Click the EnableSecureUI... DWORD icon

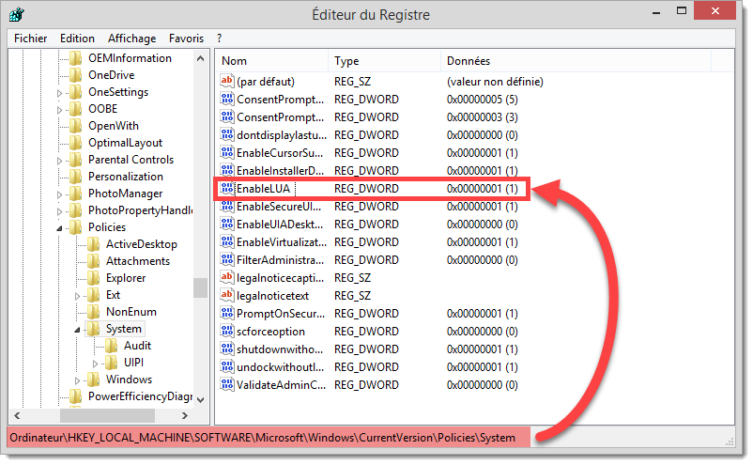[x=227, y=206]
